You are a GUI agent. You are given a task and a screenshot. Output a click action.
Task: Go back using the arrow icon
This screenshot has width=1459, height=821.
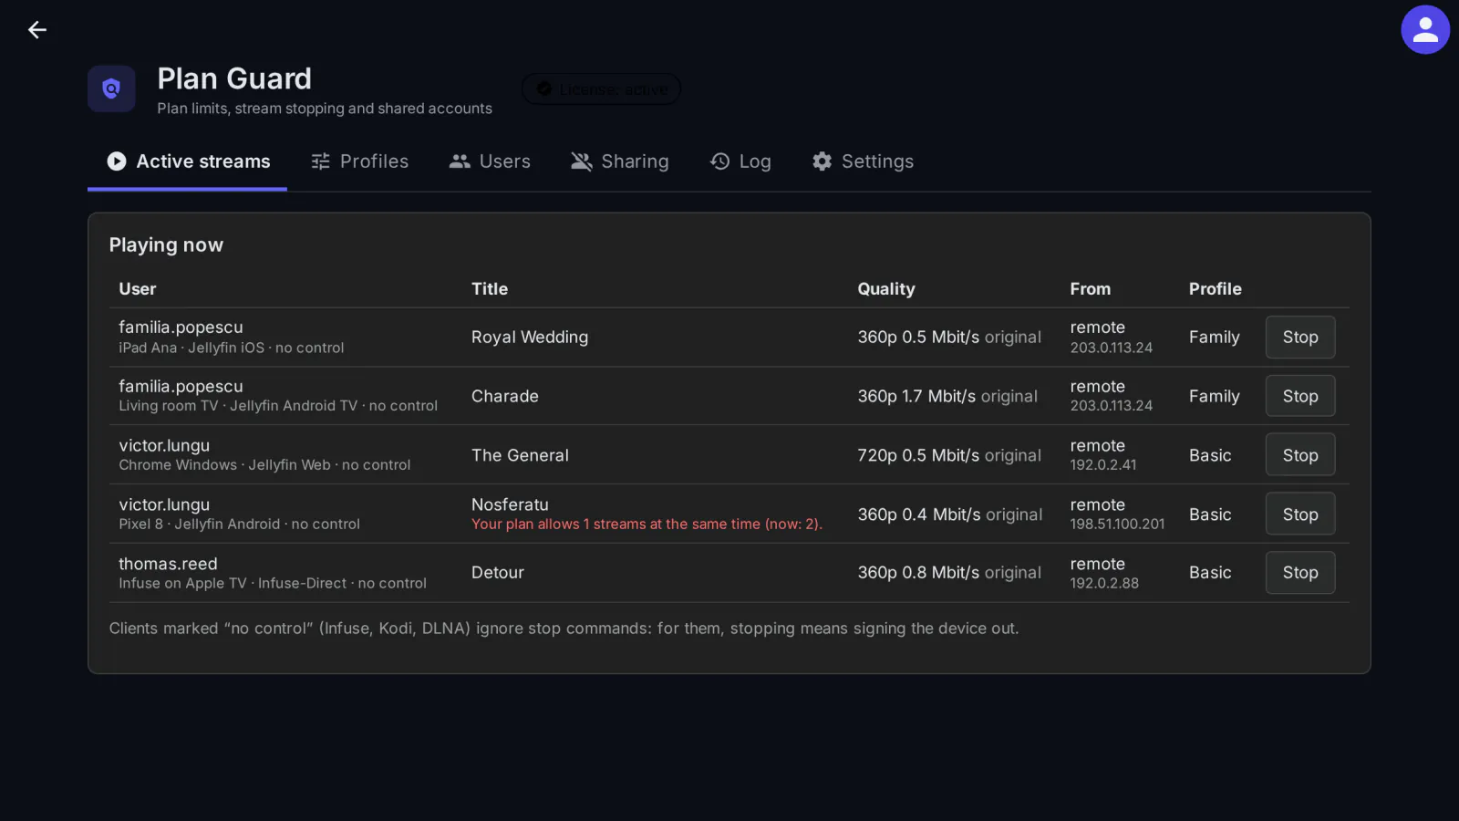click(37, 30)
